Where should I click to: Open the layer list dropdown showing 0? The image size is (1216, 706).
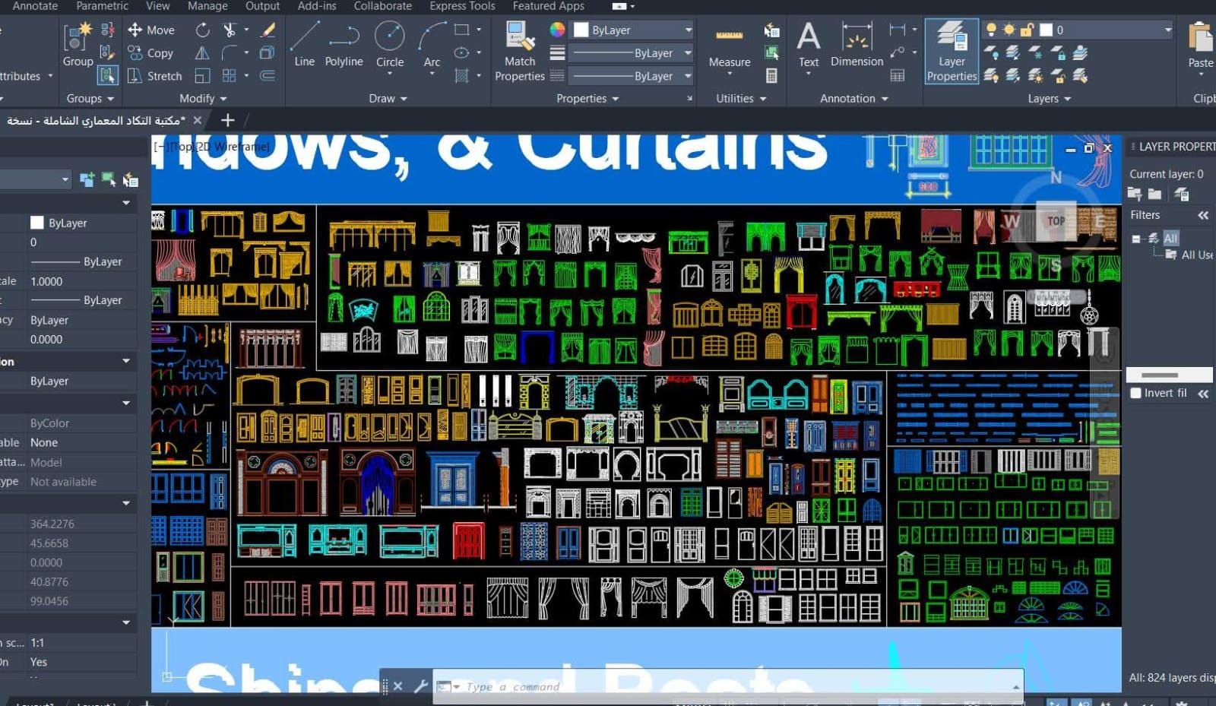[x=1078, y=30]
